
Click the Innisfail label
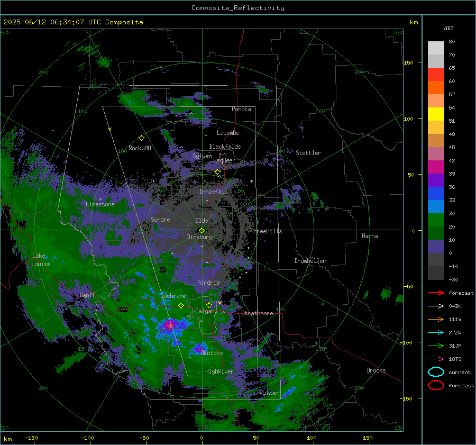(x=213, y=192)
